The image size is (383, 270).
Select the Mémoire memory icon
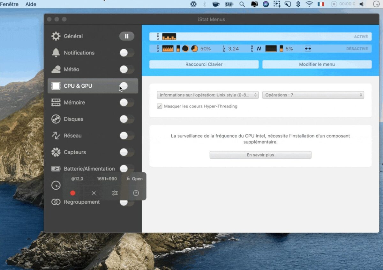point(56,102)
